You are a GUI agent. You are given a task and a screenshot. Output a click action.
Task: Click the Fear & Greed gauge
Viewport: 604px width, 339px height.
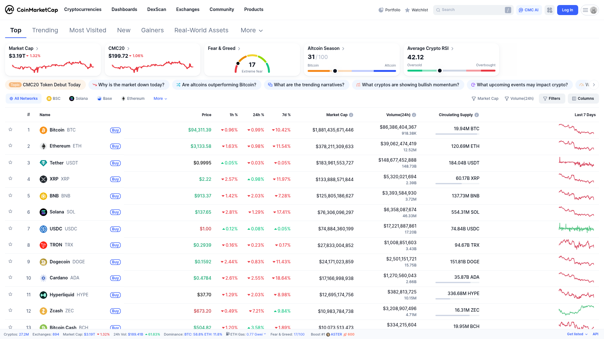point(252,64)
